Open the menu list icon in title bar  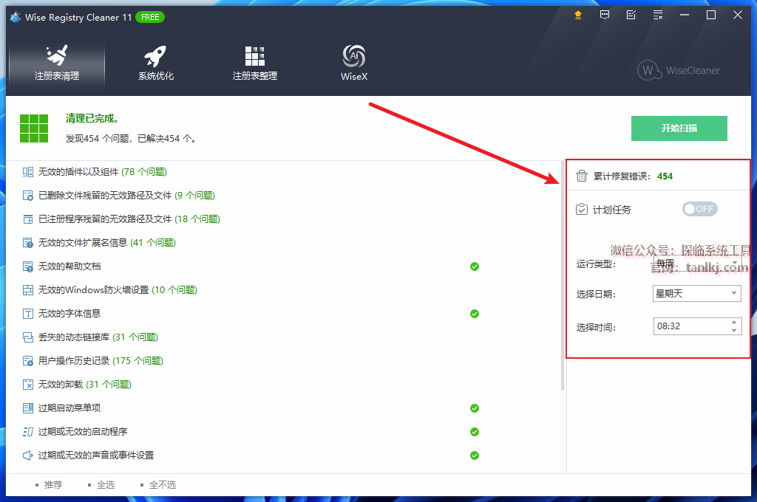[x=657, y=15]
